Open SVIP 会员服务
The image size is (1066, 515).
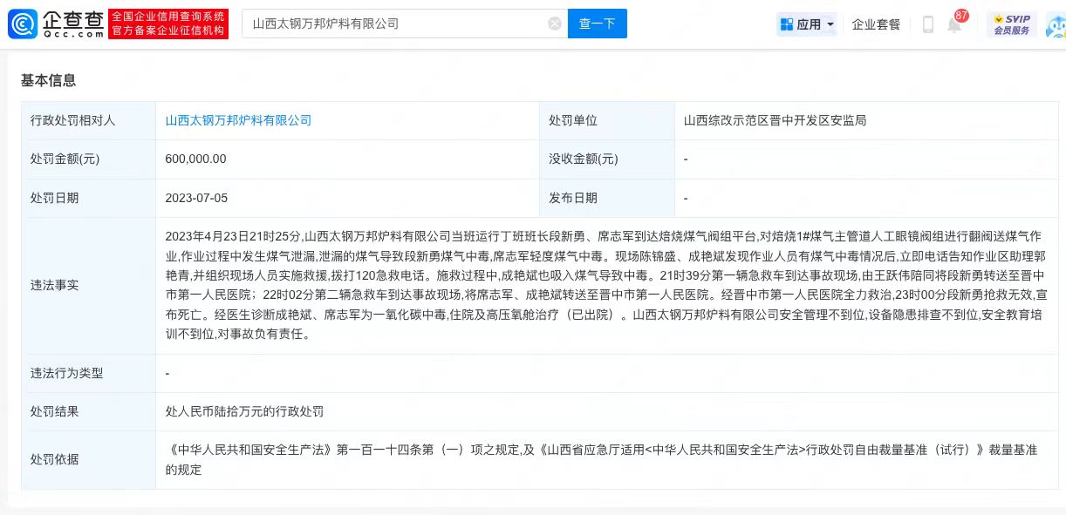coord(1012,24)
